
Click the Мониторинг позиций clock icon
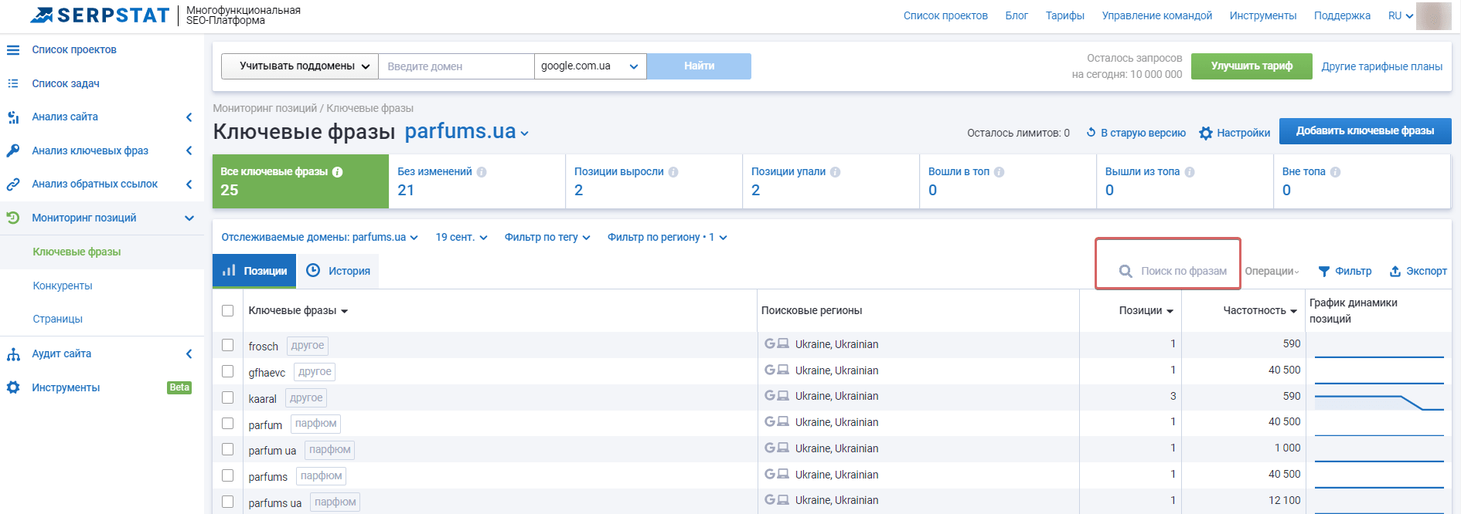point(13,218)
